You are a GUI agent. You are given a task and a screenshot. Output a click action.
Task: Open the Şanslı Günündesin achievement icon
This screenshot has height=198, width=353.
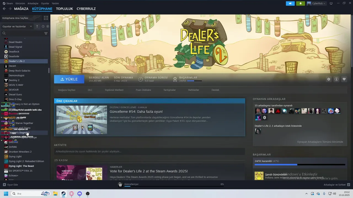click(259, 176)
